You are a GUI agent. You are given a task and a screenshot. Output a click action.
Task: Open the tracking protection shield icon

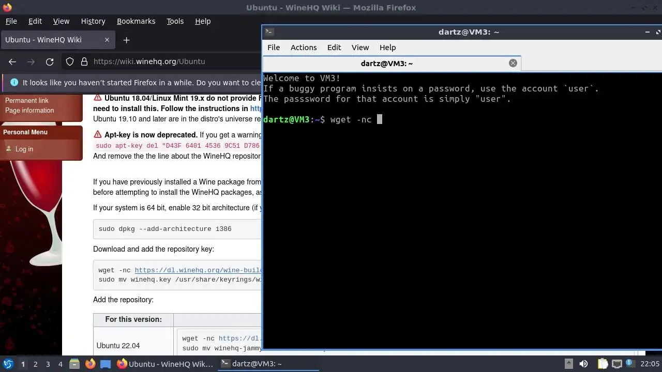coord(70,61)
